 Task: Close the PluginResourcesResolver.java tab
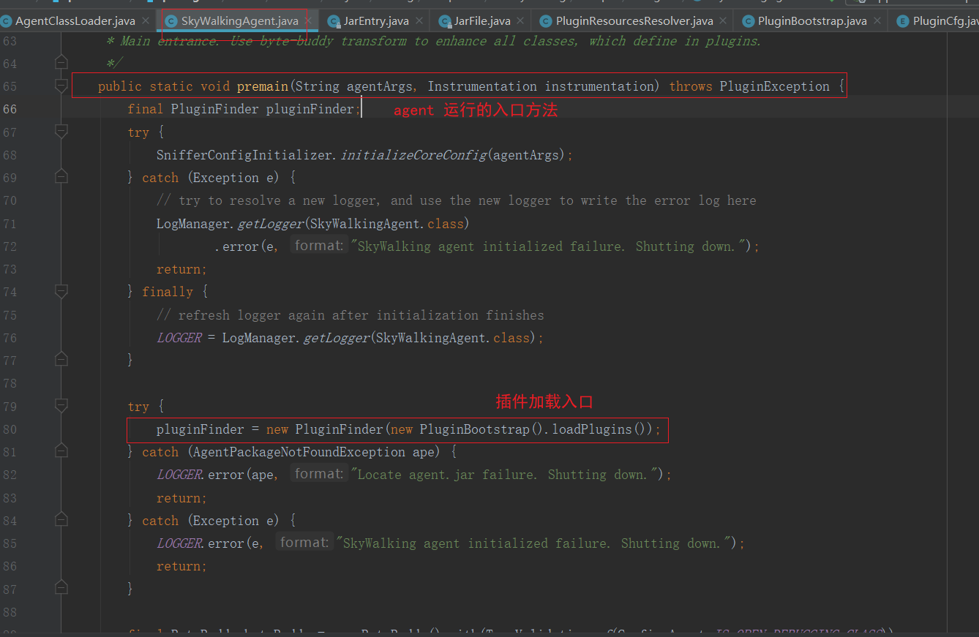coord(722,20)
